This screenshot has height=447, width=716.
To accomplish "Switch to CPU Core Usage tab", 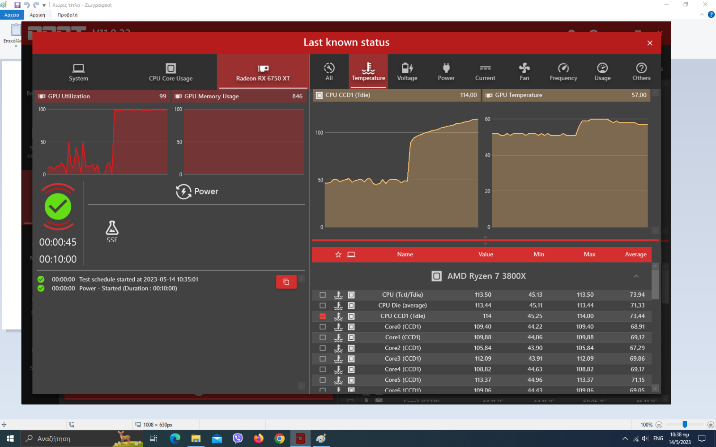I will click(170, 72).
